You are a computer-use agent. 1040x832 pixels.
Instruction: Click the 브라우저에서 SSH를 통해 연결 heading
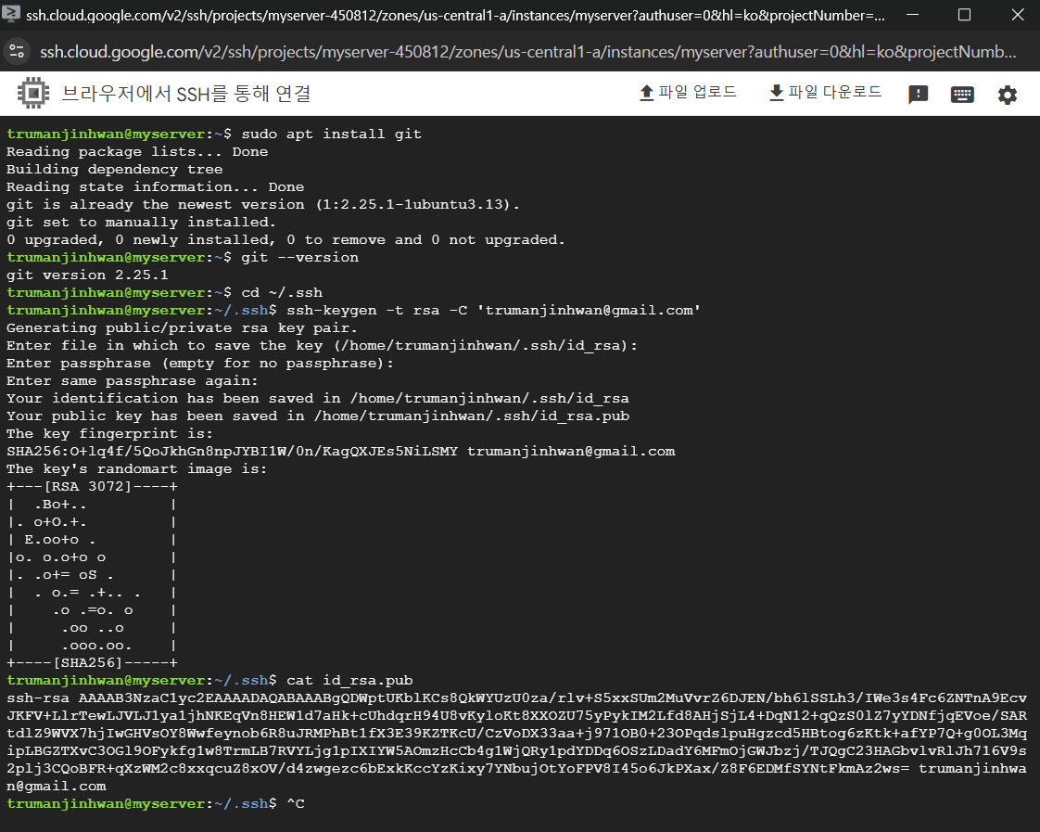click(x=185, y=94)
